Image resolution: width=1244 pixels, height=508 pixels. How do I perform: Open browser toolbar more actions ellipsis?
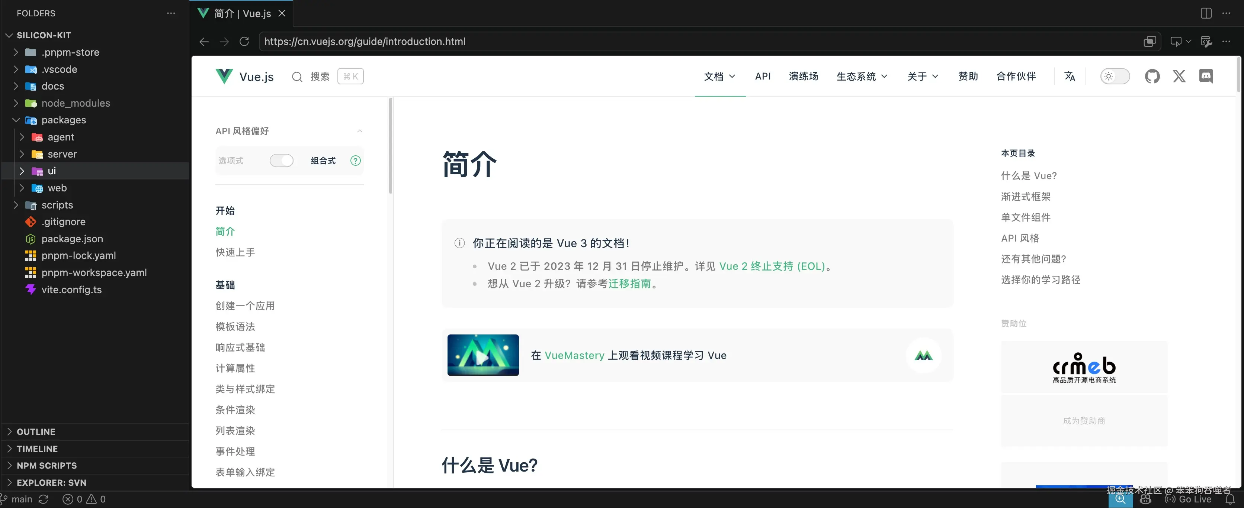click(1226, 42)
